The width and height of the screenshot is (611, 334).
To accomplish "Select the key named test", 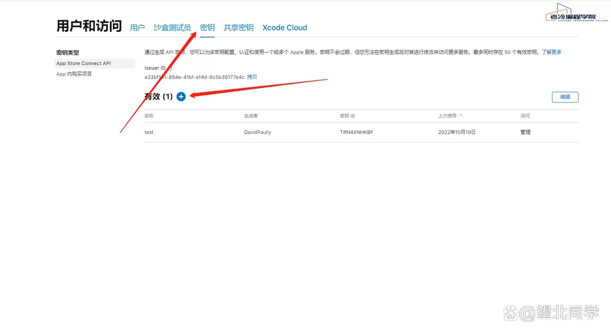I will [x=149, y=132].
